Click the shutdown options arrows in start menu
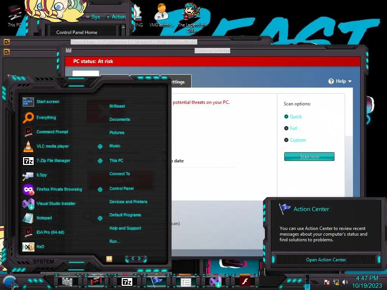 pos(136,259)
